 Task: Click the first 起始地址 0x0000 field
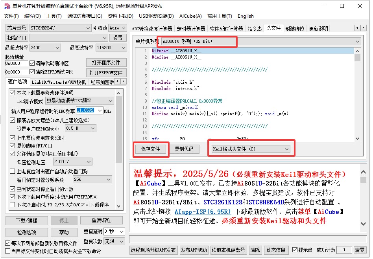[x=16, y=63]
